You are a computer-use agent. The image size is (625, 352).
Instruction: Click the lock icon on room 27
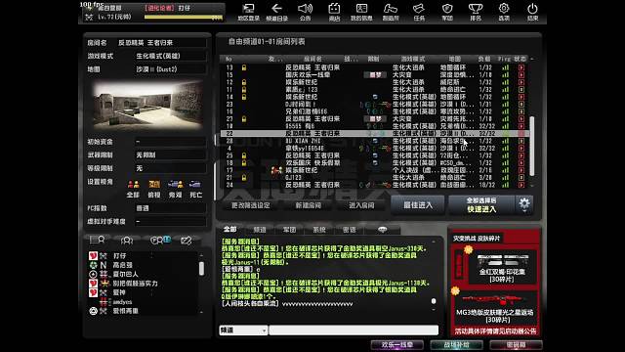244,119
